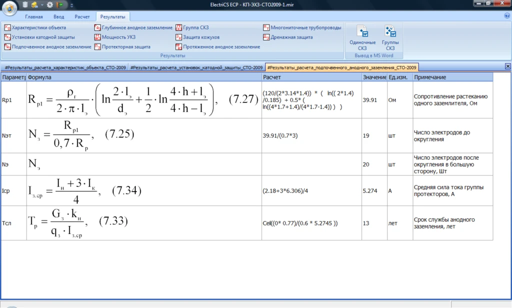Image resolution: width=512 pixels, height=308 pixels.
Task: Open the Ввод ribbon tab
Action: click(x=58, y=16)
